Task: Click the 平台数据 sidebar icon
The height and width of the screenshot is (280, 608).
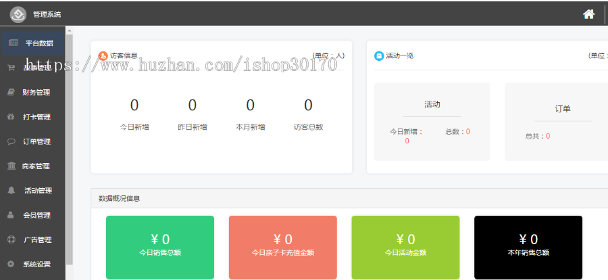Action: [14, 43]
